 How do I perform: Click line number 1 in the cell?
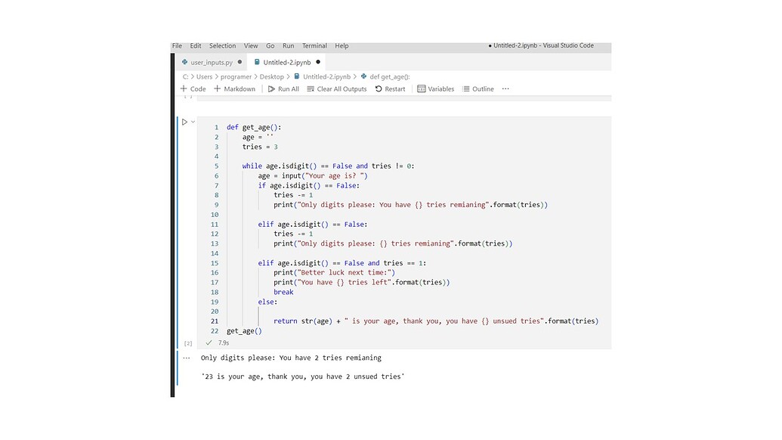click(216, 127)
